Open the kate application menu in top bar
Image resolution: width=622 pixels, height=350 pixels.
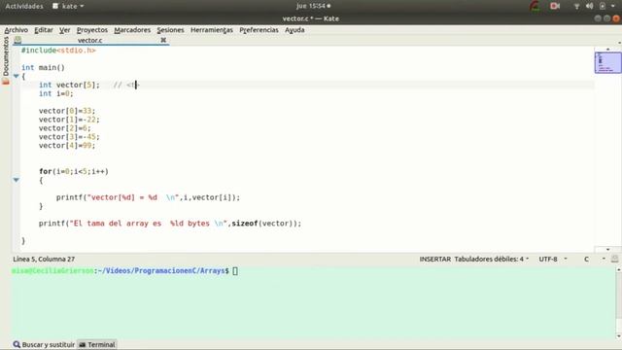(68, 6)
